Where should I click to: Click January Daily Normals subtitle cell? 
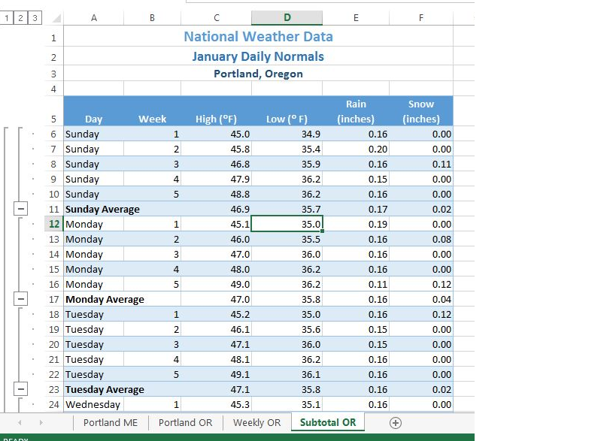click(258, 56)
